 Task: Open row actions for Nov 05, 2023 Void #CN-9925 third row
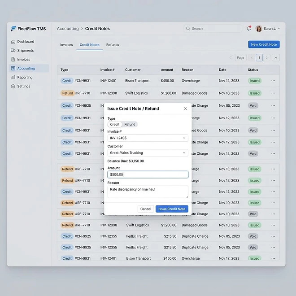[273, 105]
